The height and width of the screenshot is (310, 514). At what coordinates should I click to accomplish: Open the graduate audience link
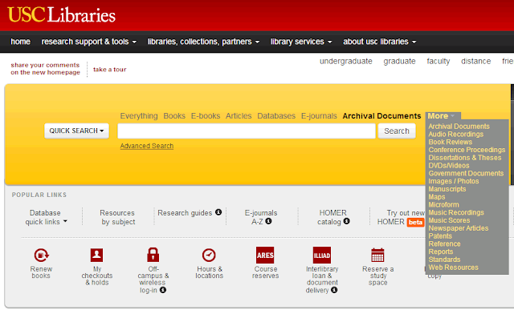click(400, 62)
